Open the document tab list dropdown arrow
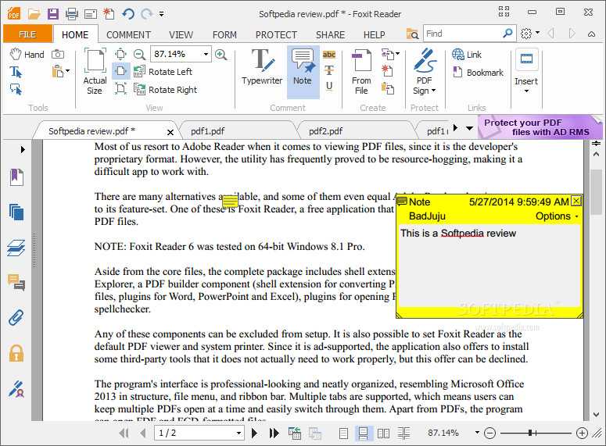This screenshot has height=446, width=606. tap(470, 128)
